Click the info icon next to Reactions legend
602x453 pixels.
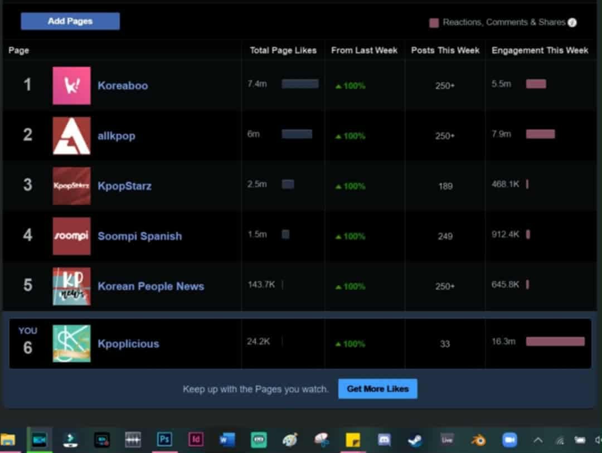click(x=572, y=23)
